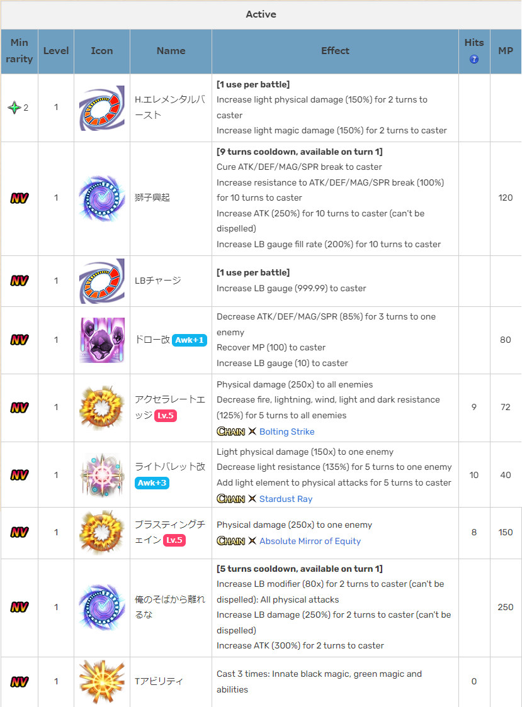Open the Stardust Ray chain link
522x707 pixels.
286,499
